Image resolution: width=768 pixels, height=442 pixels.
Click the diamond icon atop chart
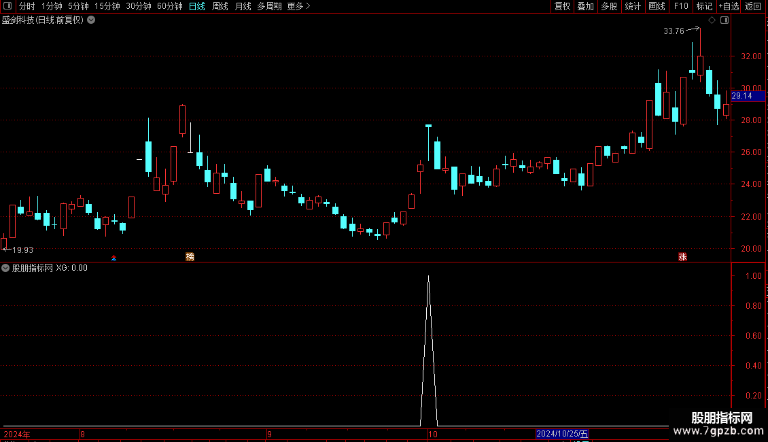tap(712, 20)
